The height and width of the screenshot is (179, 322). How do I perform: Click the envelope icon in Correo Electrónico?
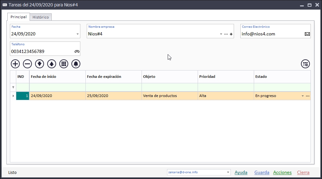tap(307, 34)
